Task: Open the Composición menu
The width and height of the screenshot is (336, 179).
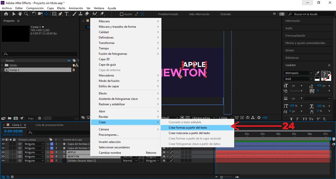Action: pyautogui.click(x=35, y=8)
